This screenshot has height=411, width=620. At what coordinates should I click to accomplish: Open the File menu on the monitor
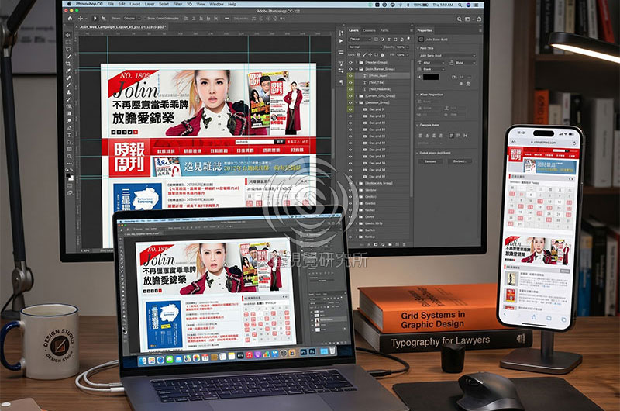click(x=110, y=4)
